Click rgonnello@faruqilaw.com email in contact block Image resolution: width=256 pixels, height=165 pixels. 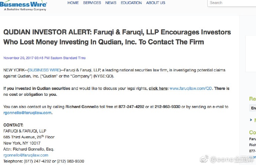(26, 155)
